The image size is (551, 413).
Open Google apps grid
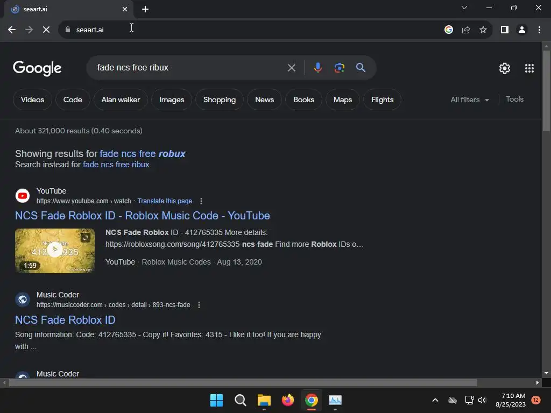(529, 68)
